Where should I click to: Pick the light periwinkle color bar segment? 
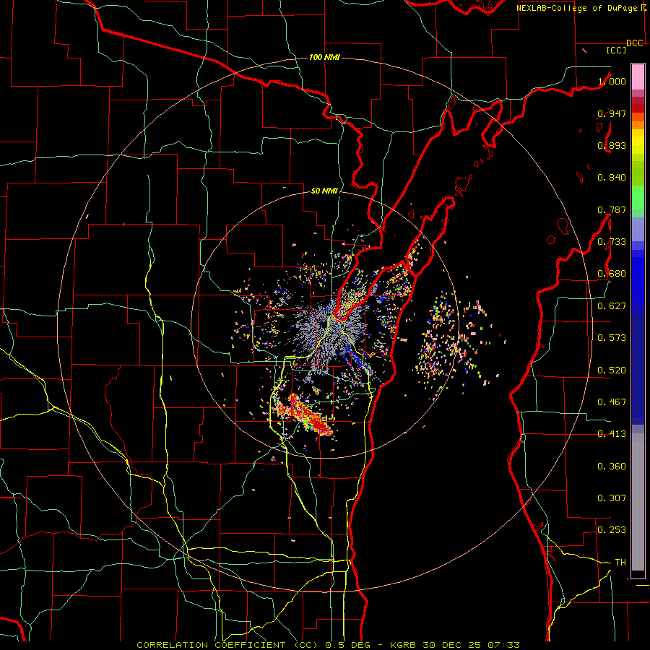click(638, 229)
